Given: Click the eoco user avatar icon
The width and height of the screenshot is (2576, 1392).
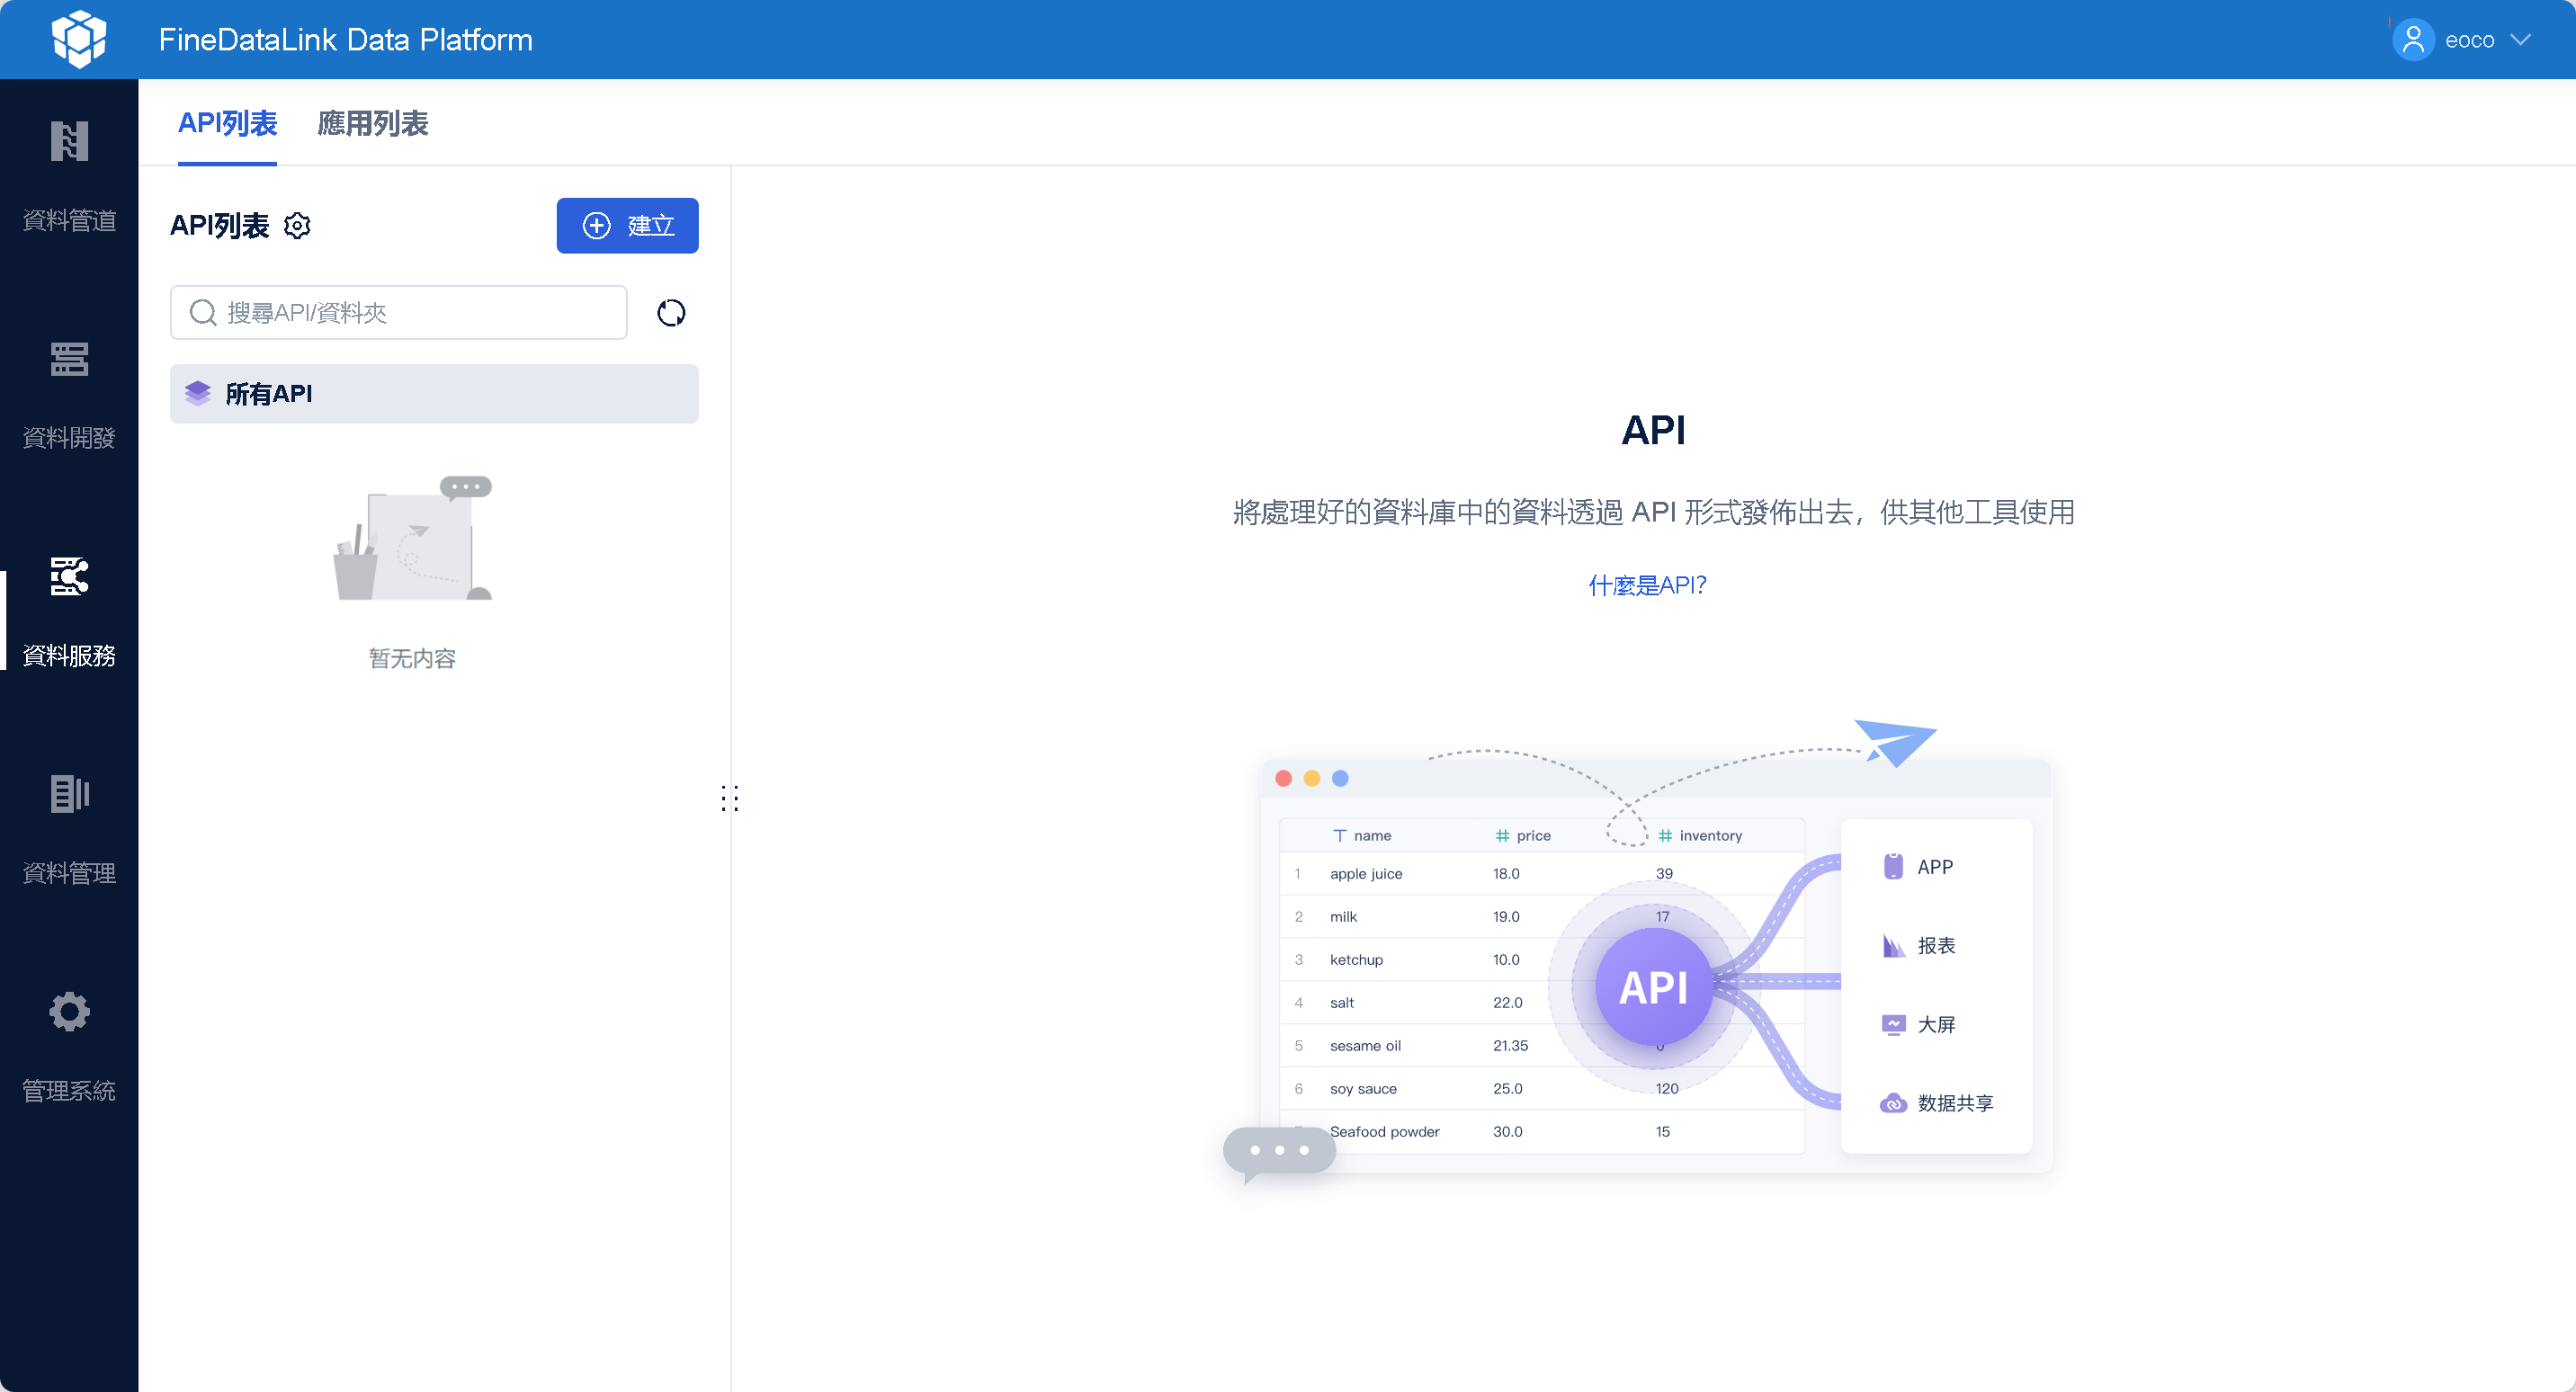Looking at the screenshot, I should (2412, 40).
